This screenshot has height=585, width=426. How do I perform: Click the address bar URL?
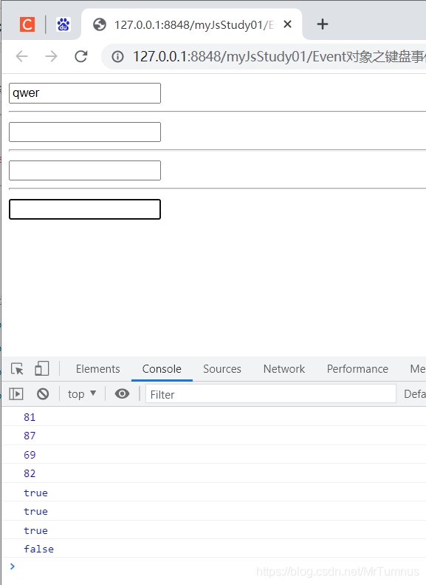coord(278,57)
